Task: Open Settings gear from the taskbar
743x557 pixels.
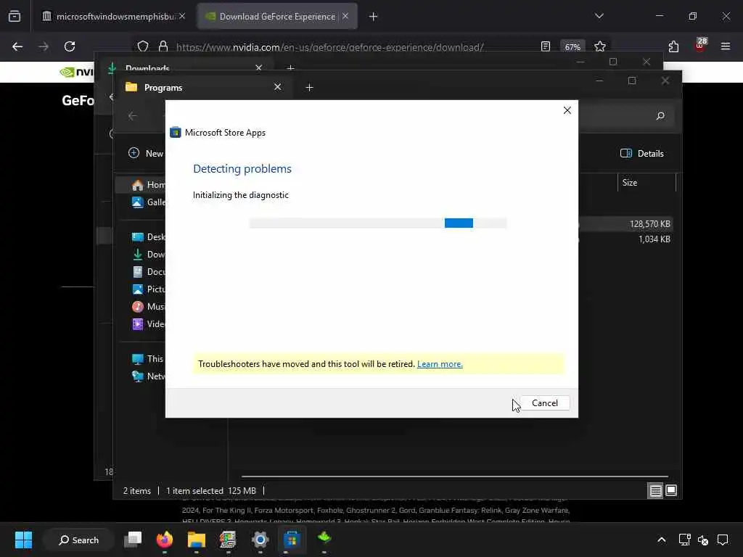Action: [260, 540]
